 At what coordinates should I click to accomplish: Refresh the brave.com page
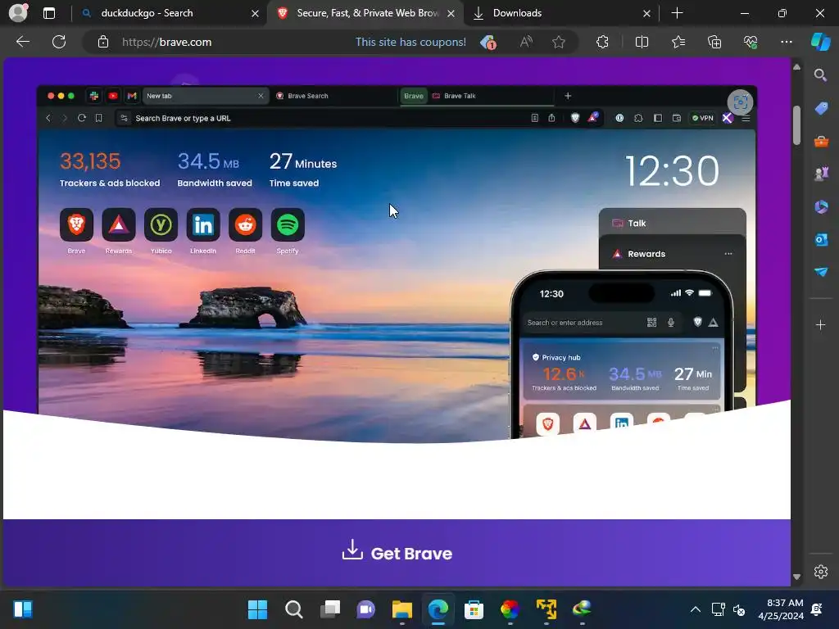click(x=59, y=42)
